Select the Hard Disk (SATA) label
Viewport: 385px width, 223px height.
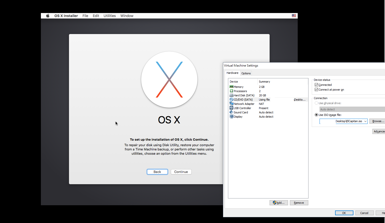244,95
